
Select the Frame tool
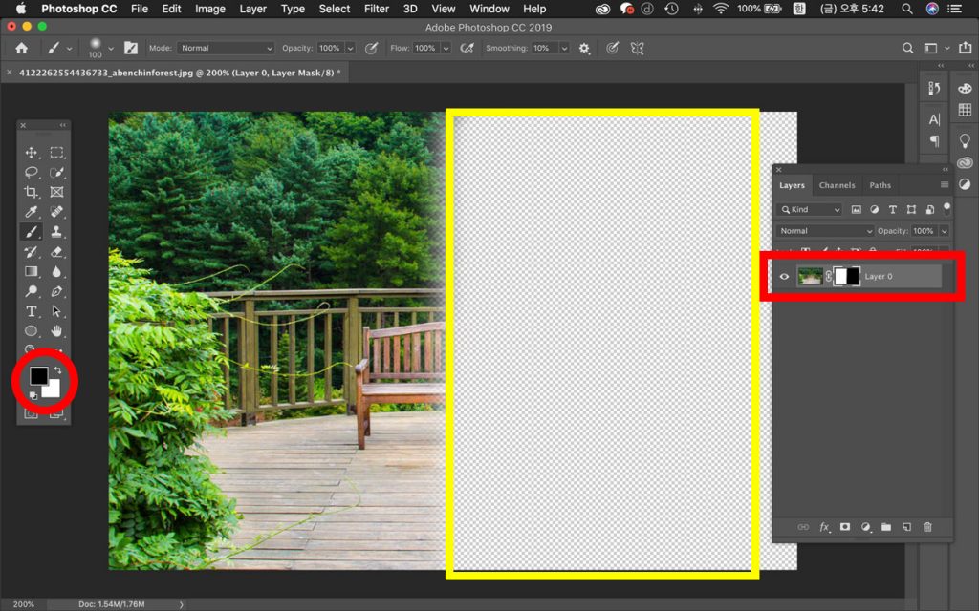(x=56, y=192)
